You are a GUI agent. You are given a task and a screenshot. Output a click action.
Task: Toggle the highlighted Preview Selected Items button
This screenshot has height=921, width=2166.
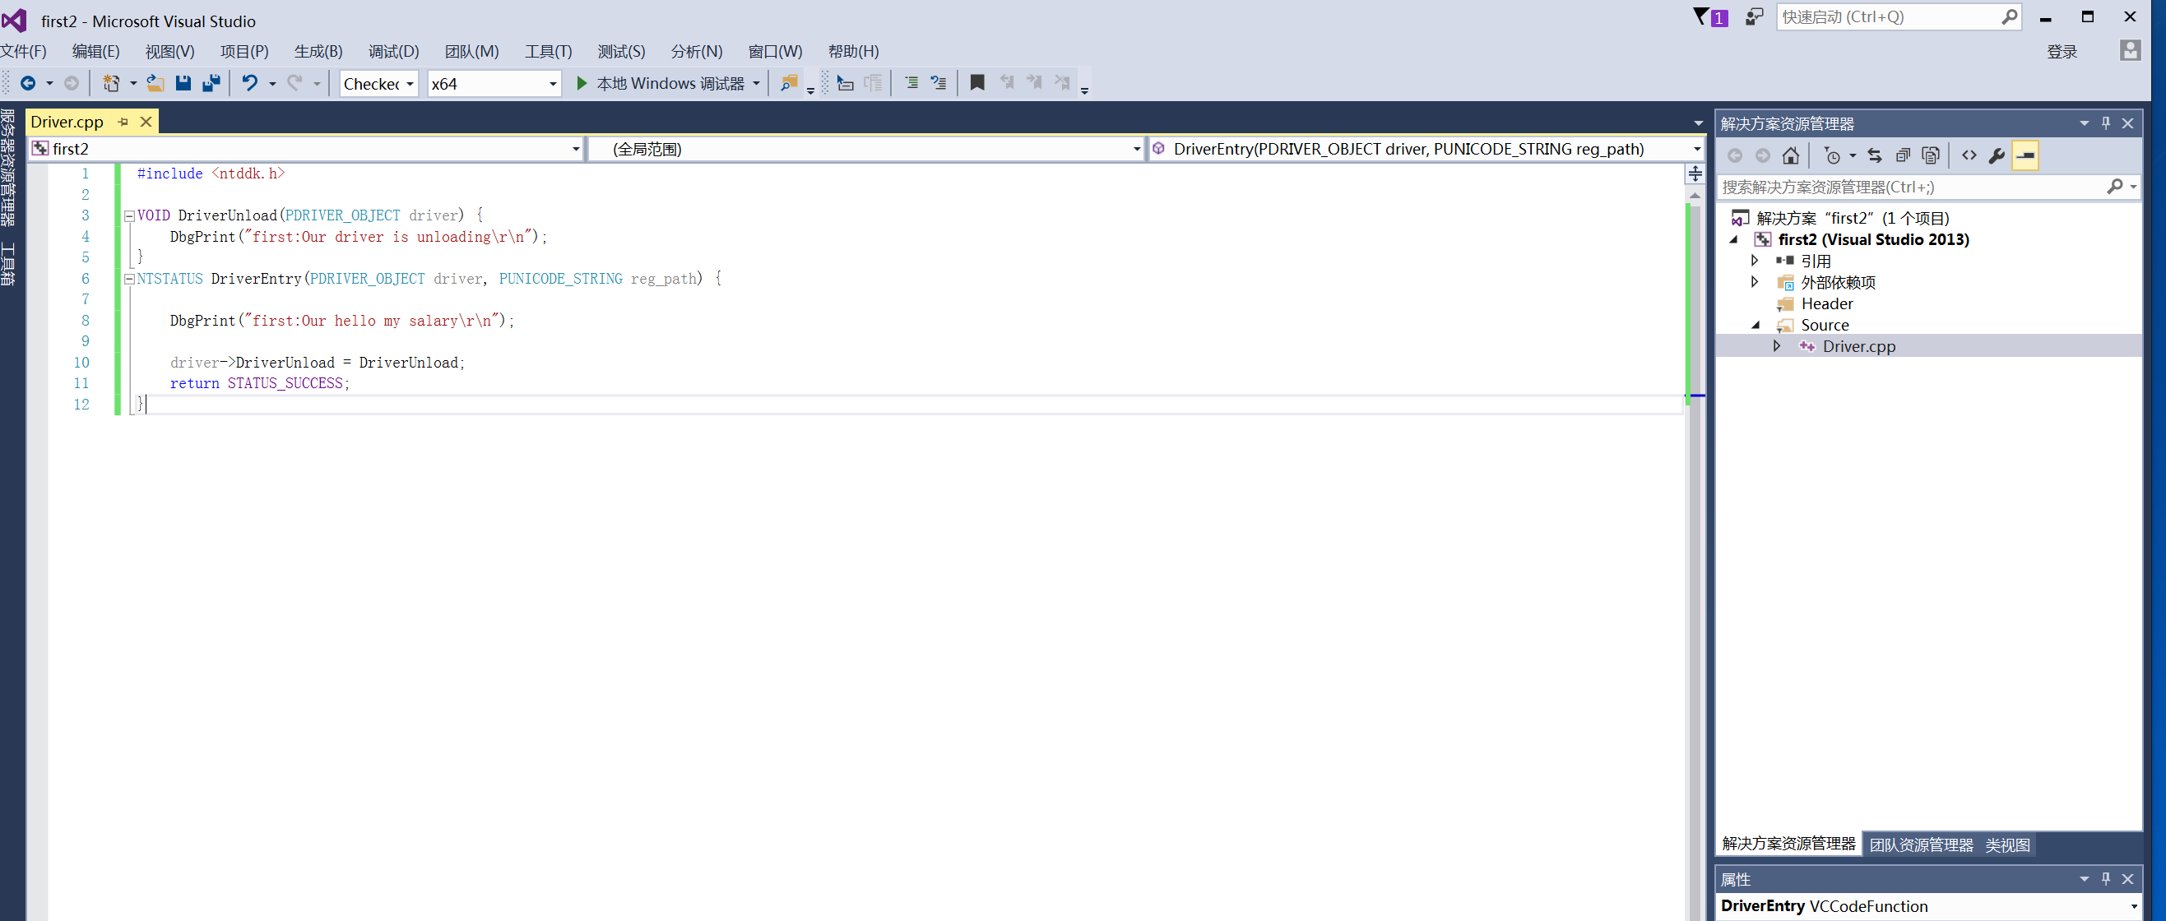click(2025, 155)
